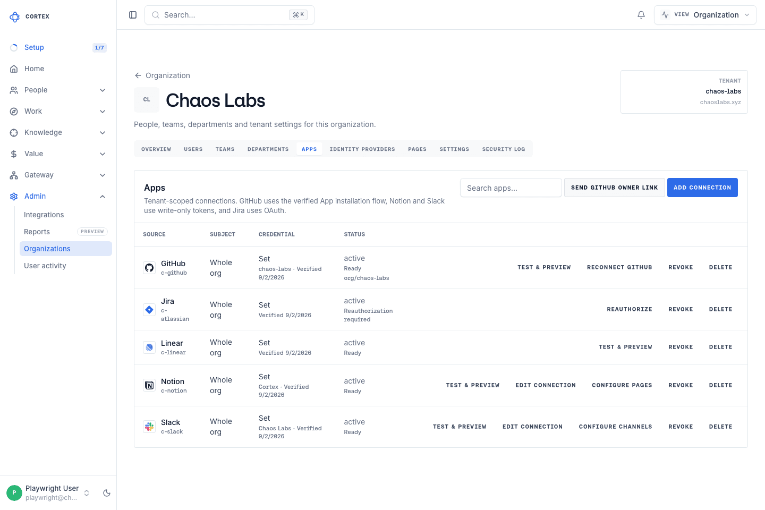
Task: Click the back arrow beside Organization
Action: point(138,75)
